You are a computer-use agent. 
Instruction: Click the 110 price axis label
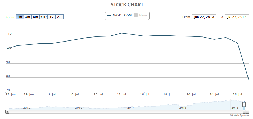9,34
